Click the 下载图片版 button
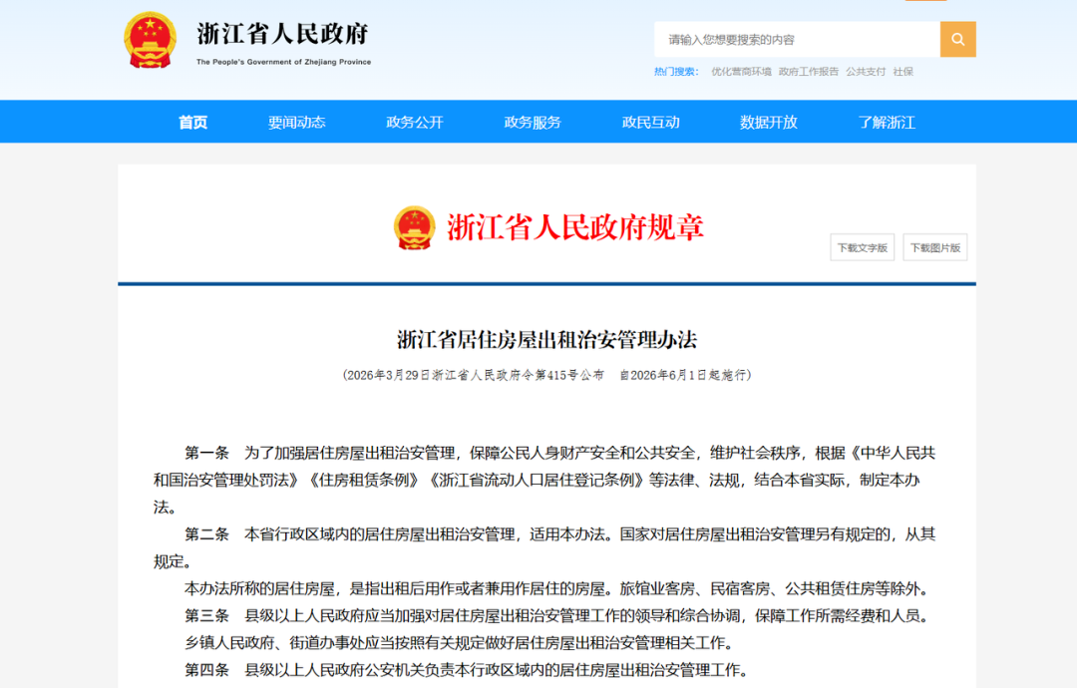Image resolution: width=1077 pixels, height=688 pixels. pos(934,248)
